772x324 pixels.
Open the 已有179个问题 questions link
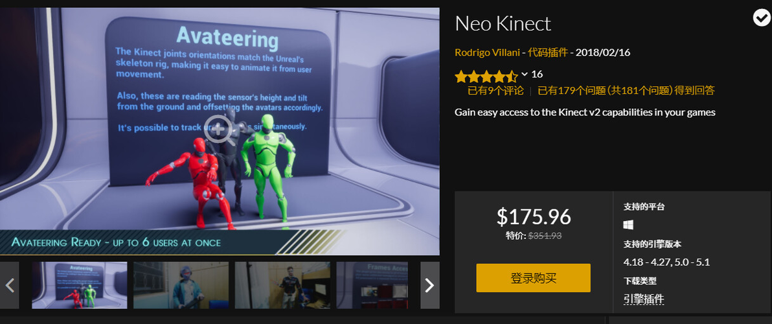[x=626, y=91]
